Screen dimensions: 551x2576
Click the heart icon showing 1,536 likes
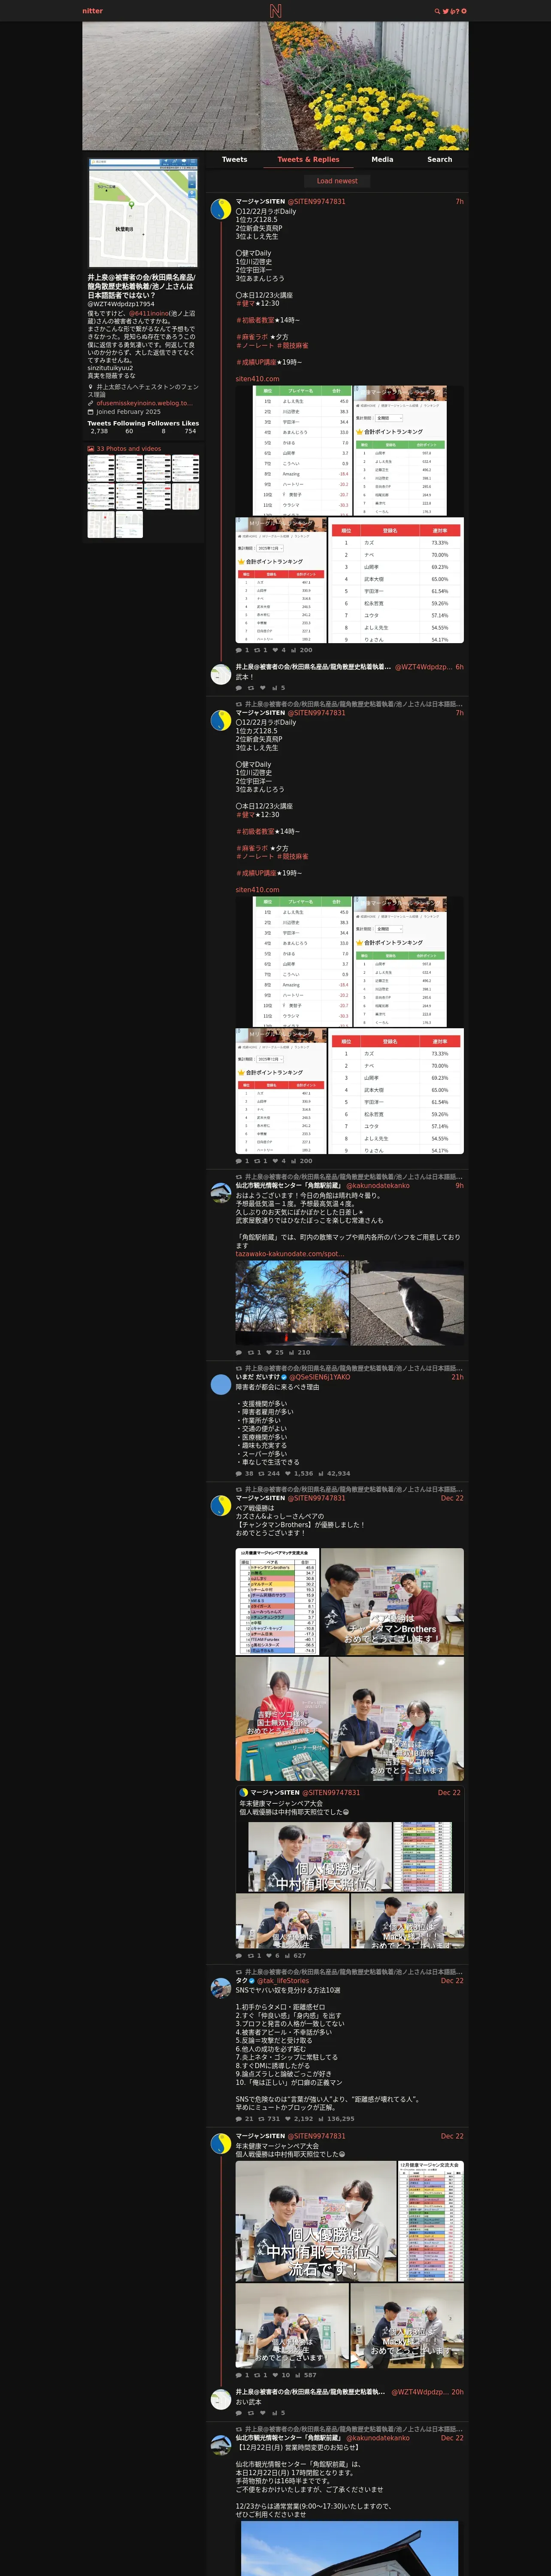pyautogui.click(x=288, y=1473)
